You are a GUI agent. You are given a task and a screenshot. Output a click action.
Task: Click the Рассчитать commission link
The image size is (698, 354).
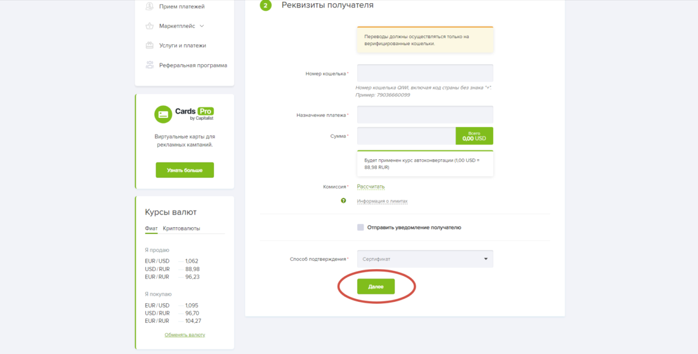(371, 187)
